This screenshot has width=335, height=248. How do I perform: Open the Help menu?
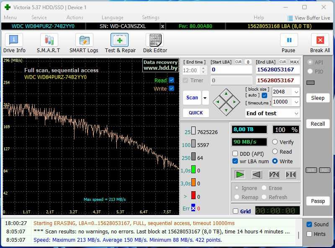[x=259, y=18]
